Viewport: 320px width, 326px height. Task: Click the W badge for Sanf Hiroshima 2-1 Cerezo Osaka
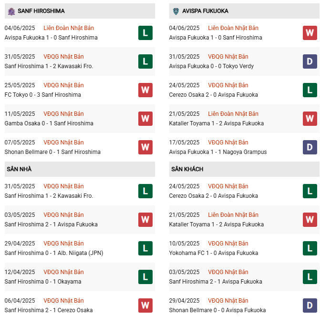coord(145,306)
